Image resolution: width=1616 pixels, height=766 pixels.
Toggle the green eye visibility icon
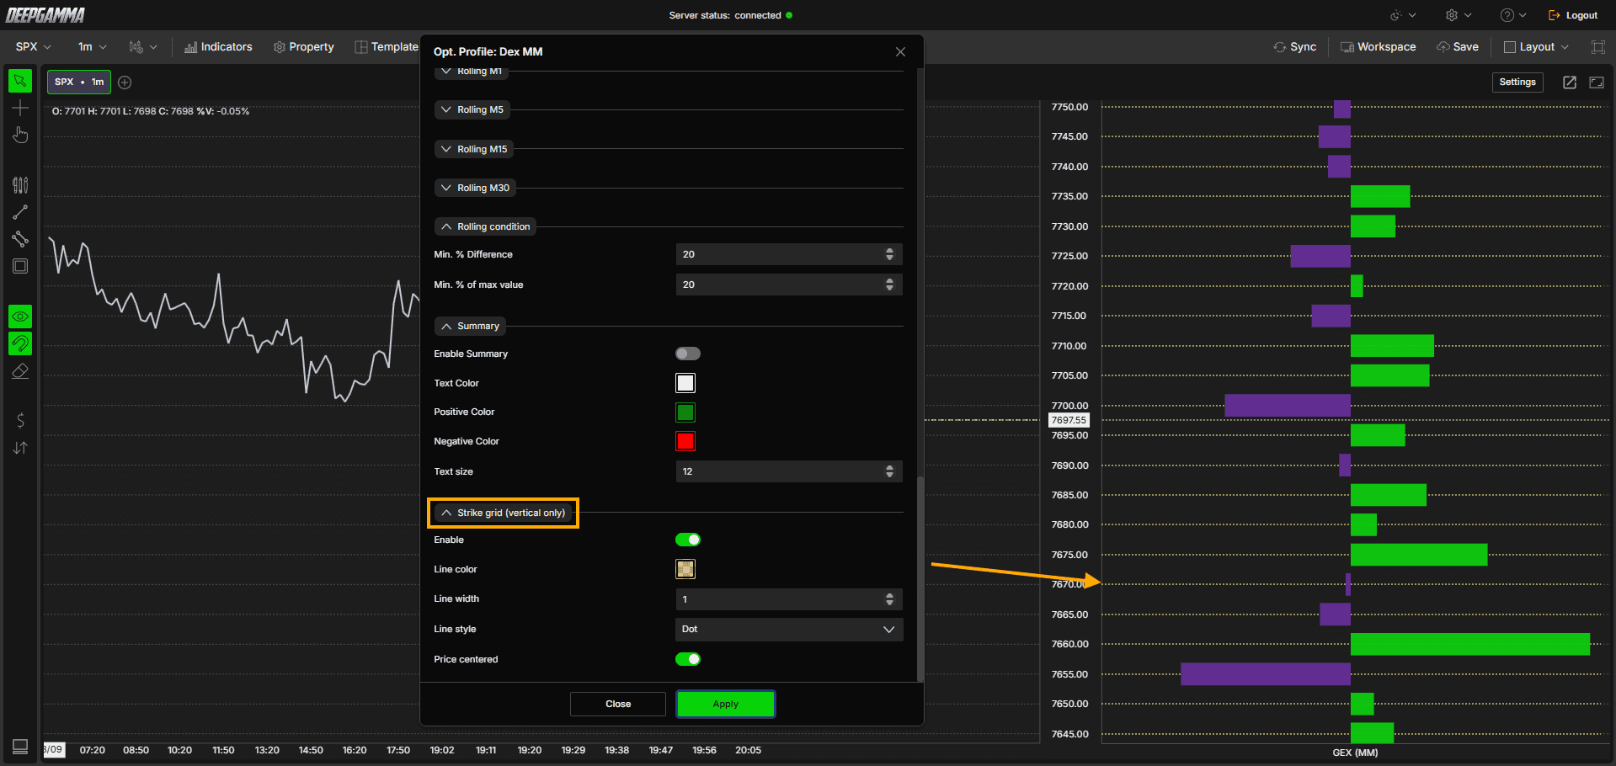[20, 317]
